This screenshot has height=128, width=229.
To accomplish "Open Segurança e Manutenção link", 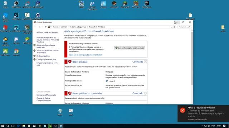I will click(x=46, y=95).
